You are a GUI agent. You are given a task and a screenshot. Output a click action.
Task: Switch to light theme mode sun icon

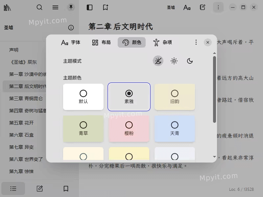(x=174, y=61)
